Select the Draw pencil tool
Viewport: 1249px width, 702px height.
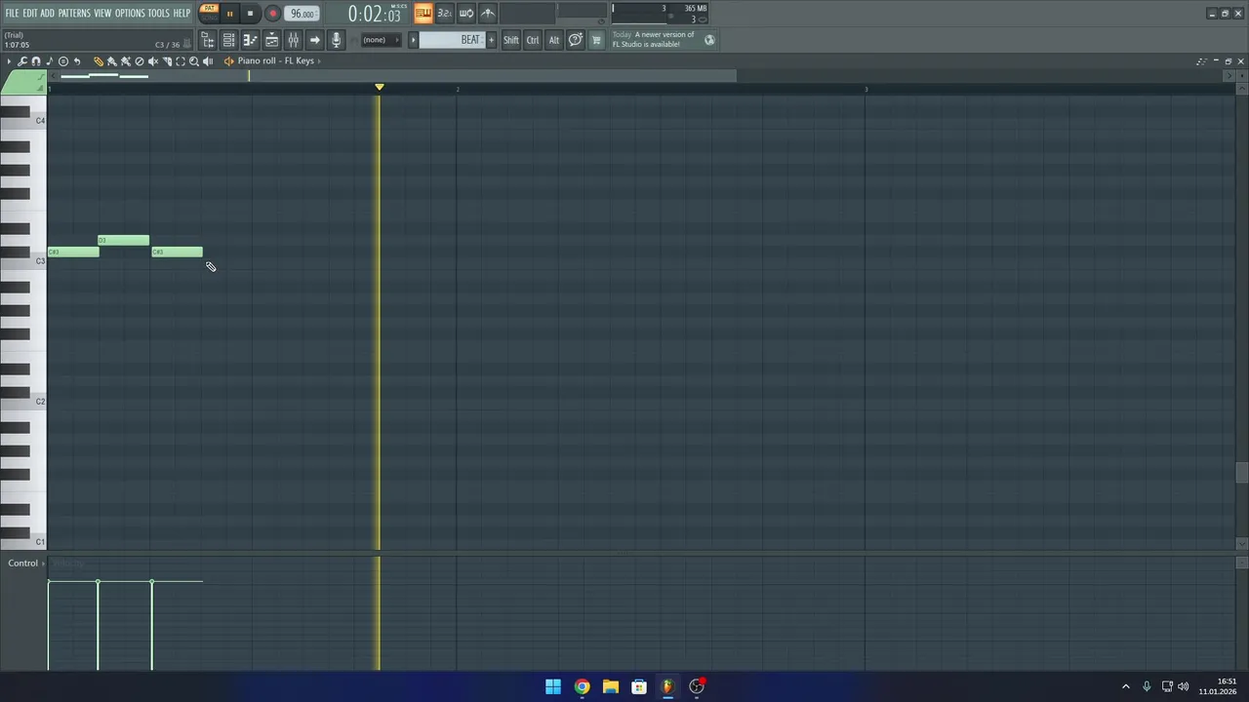pyautogui.click(x=98, y=60)
